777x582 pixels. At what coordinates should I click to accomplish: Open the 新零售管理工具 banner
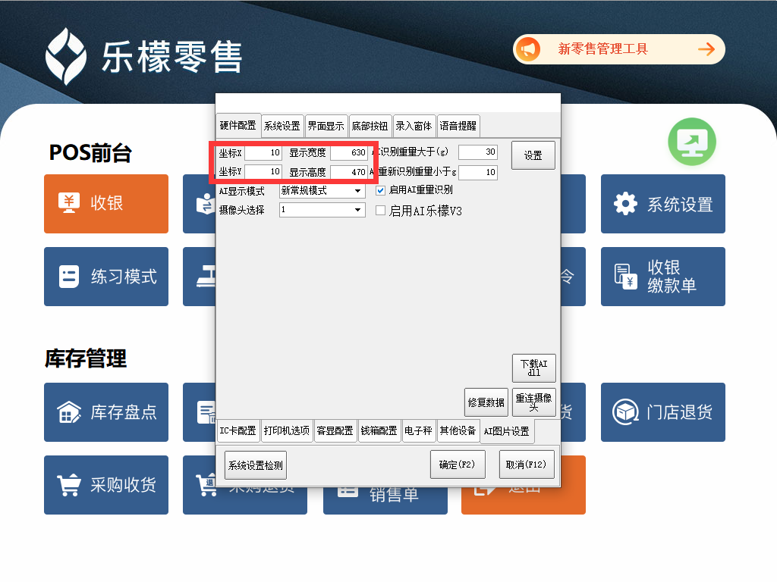point(619,49)
